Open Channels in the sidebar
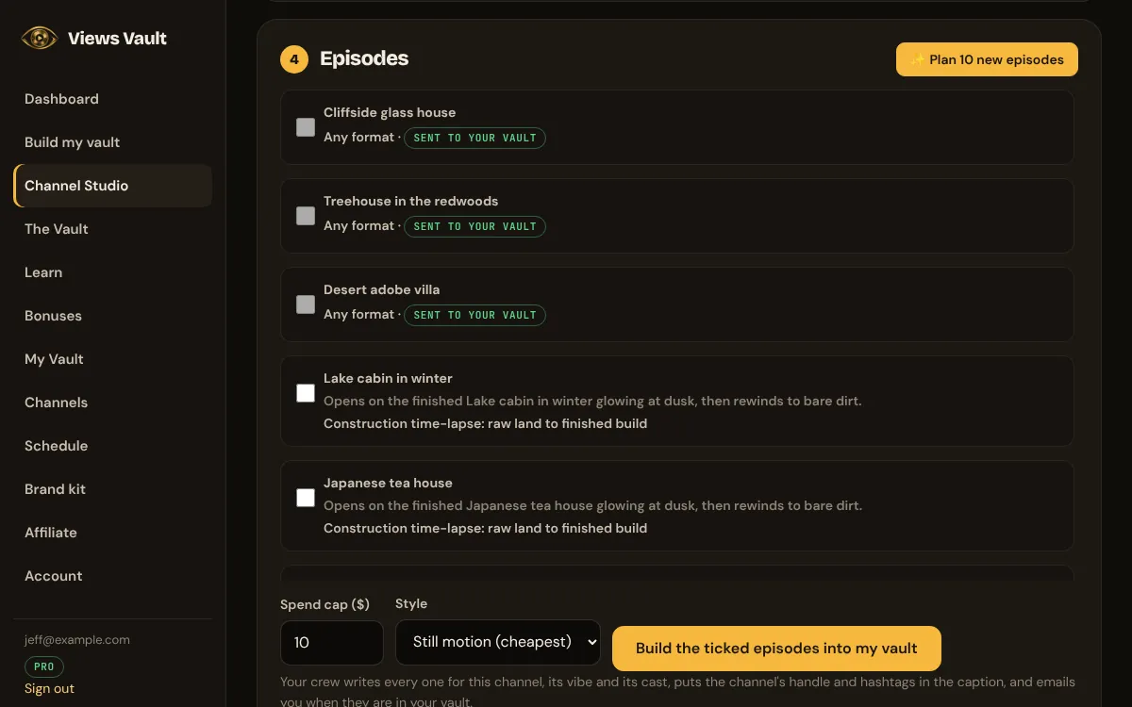This screenshot has height=707, width=1132. (x=112, y=403)
